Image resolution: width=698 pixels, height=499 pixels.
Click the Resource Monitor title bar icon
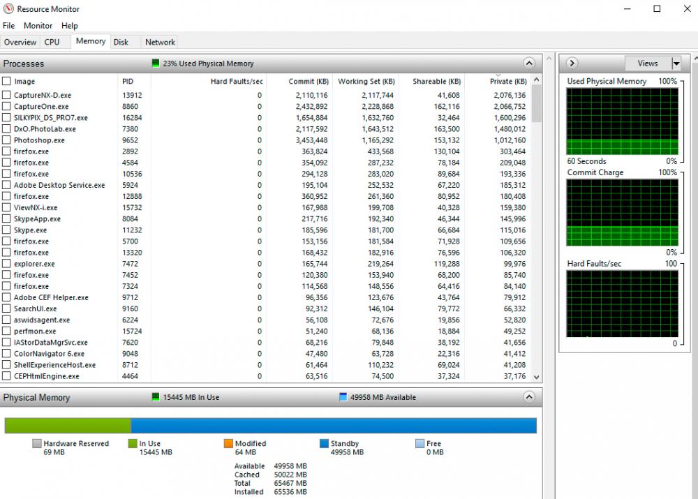pyautogui.click(x=8, y=8)
